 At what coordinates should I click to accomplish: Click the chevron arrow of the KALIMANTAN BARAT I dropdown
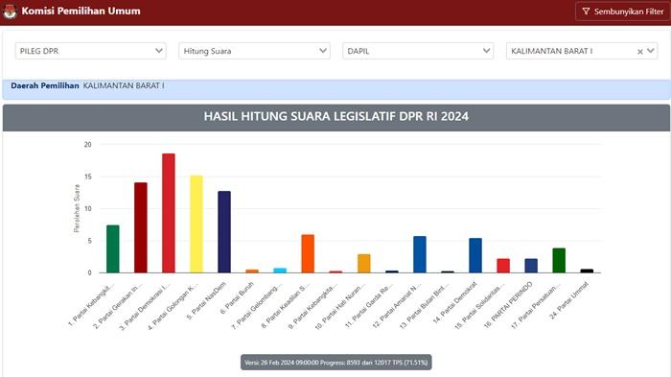point(651,51)
